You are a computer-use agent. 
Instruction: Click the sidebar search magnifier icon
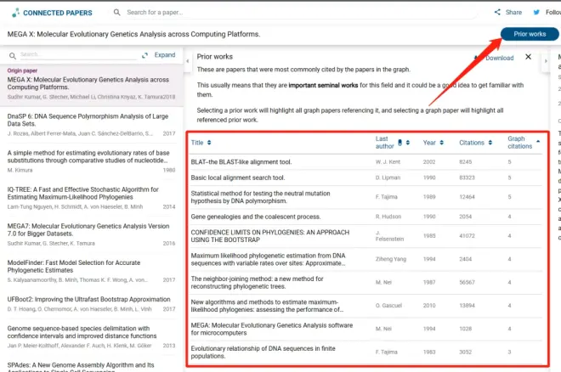tap(13, 56)
